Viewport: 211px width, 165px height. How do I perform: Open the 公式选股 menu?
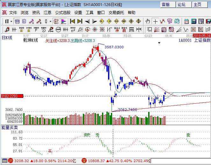(63, 12)
